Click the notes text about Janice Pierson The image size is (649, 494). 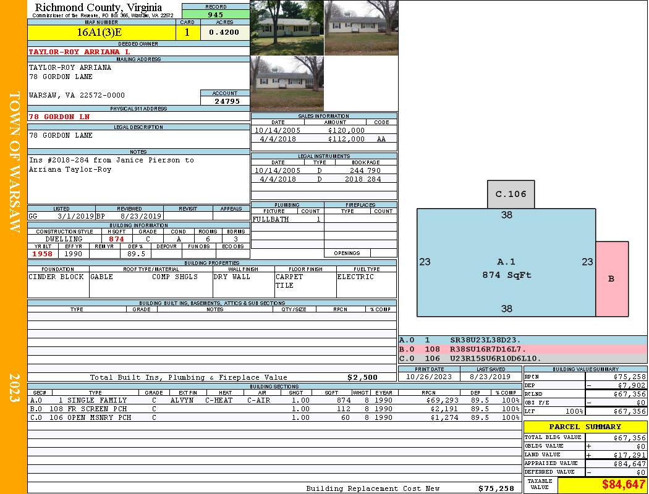[111, 164]
